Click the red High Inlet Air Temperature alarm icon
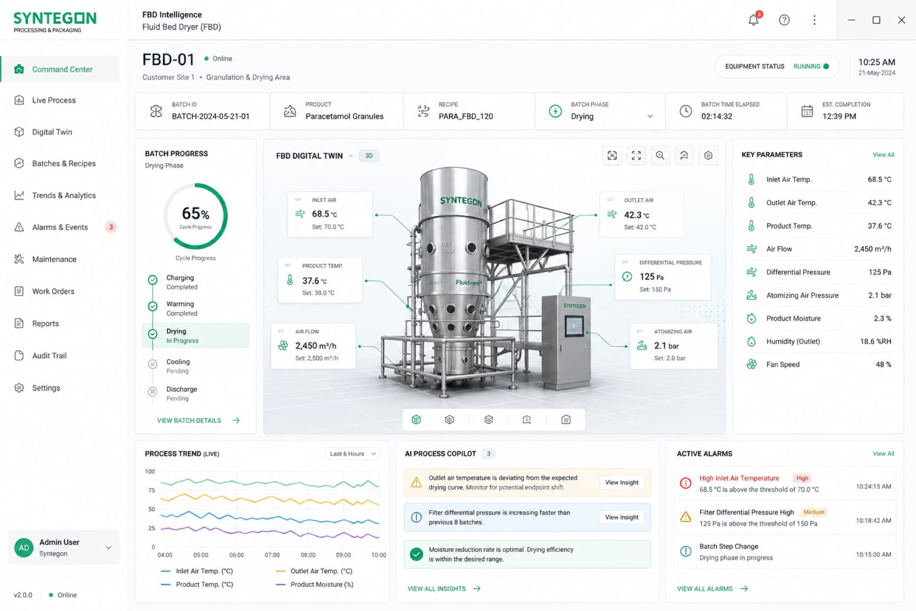This screenshot has height=611, width=916. [685, 483]
